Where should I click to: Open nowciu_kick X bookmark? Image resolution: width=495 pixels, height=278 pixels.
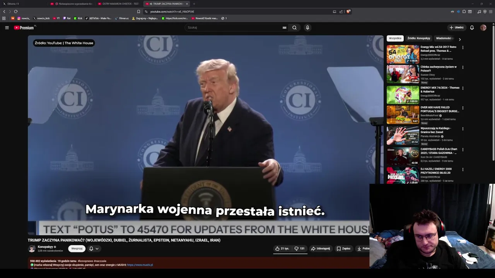(x=41, y=18)
